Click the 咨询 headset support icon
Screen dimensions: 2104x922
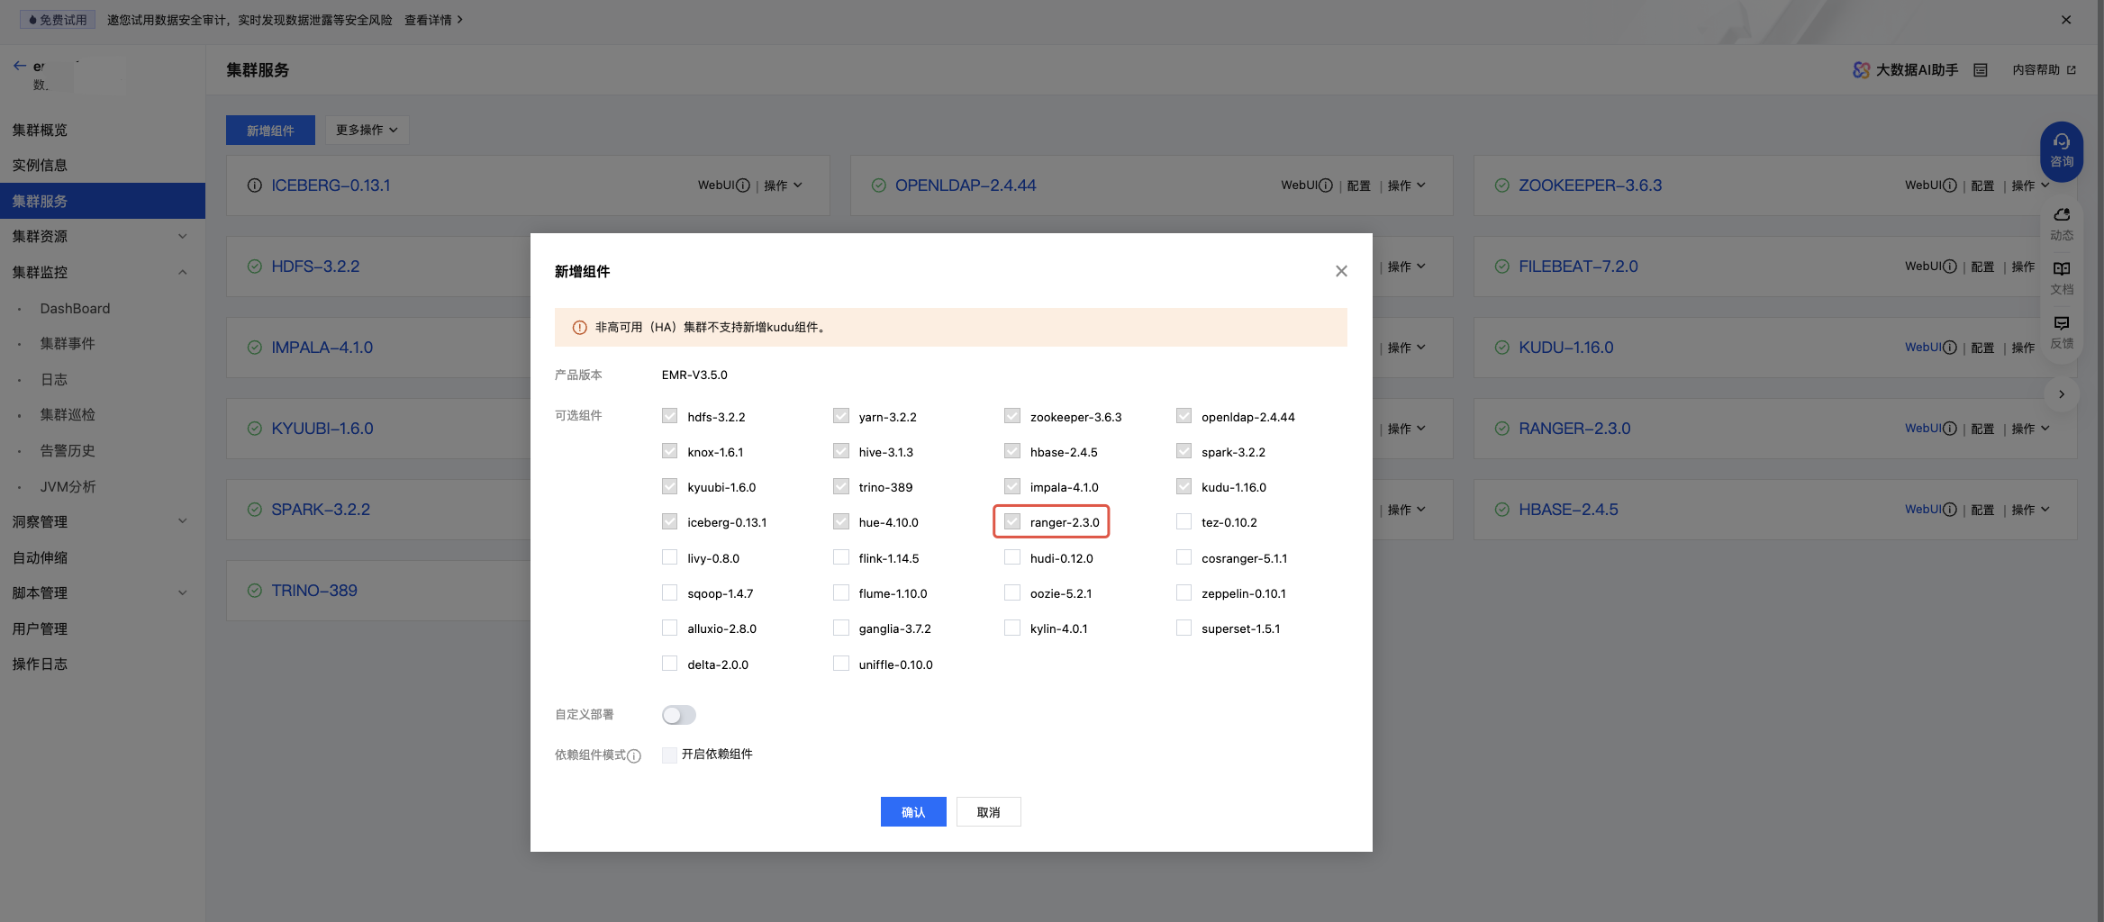(x=2061, y=149)
